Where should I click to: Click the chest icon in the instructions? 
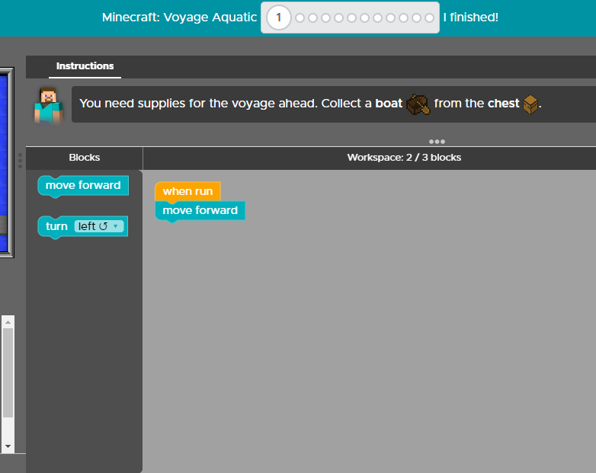pos(530,104)
